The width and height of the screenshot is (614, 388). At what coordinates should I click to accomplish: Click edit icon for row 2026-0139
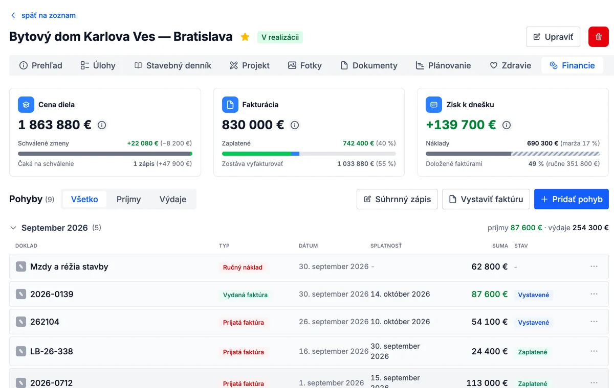coord(20,294)
